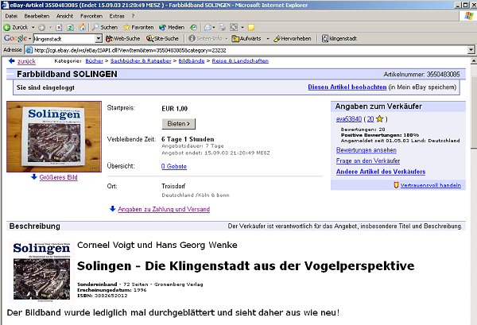Click the Web-Suche button
This screenshot has width=477, height=325.
click(x=123, y=39)
